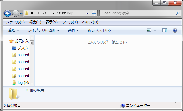Viewport: 183px width, 111px height.
Task: Open the ライブラリに追加 dropdown
Action: point(44,30)
